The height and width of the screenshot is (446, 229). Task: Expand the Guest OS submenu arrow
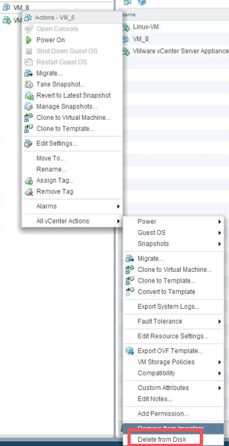(220, 233)
